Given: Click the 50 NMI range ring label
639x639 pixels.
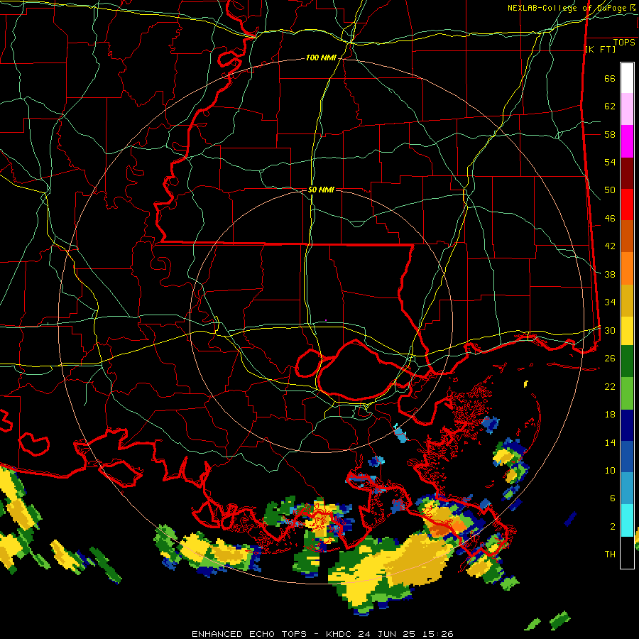Looking at the screenshot, I should (x=321, y=190).
